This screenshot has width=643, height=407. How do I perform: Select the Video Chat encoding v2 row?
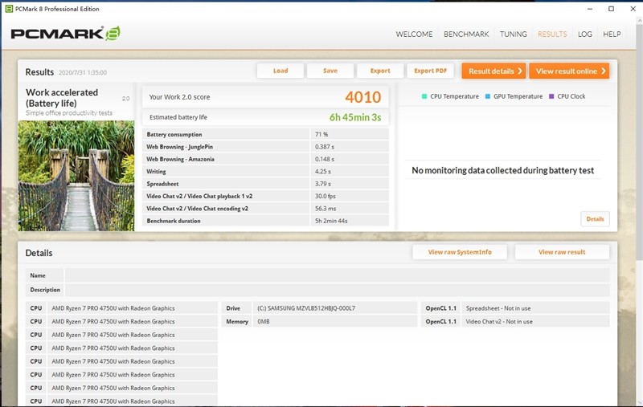point(265,209)
